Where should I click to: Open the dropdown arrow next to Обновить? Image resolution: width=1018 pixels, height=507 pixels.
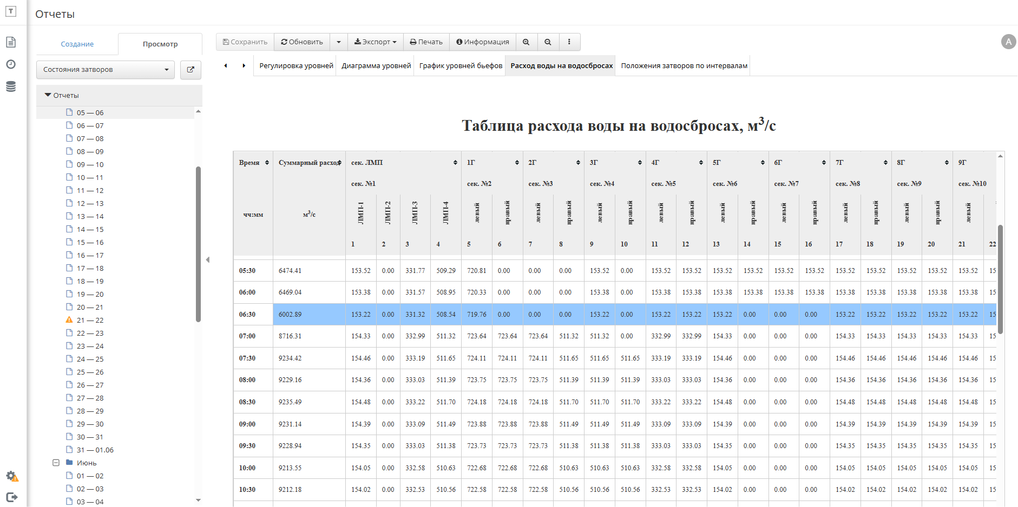click(339, 42)
